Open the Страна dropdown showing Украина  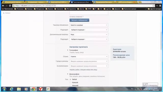89,56
